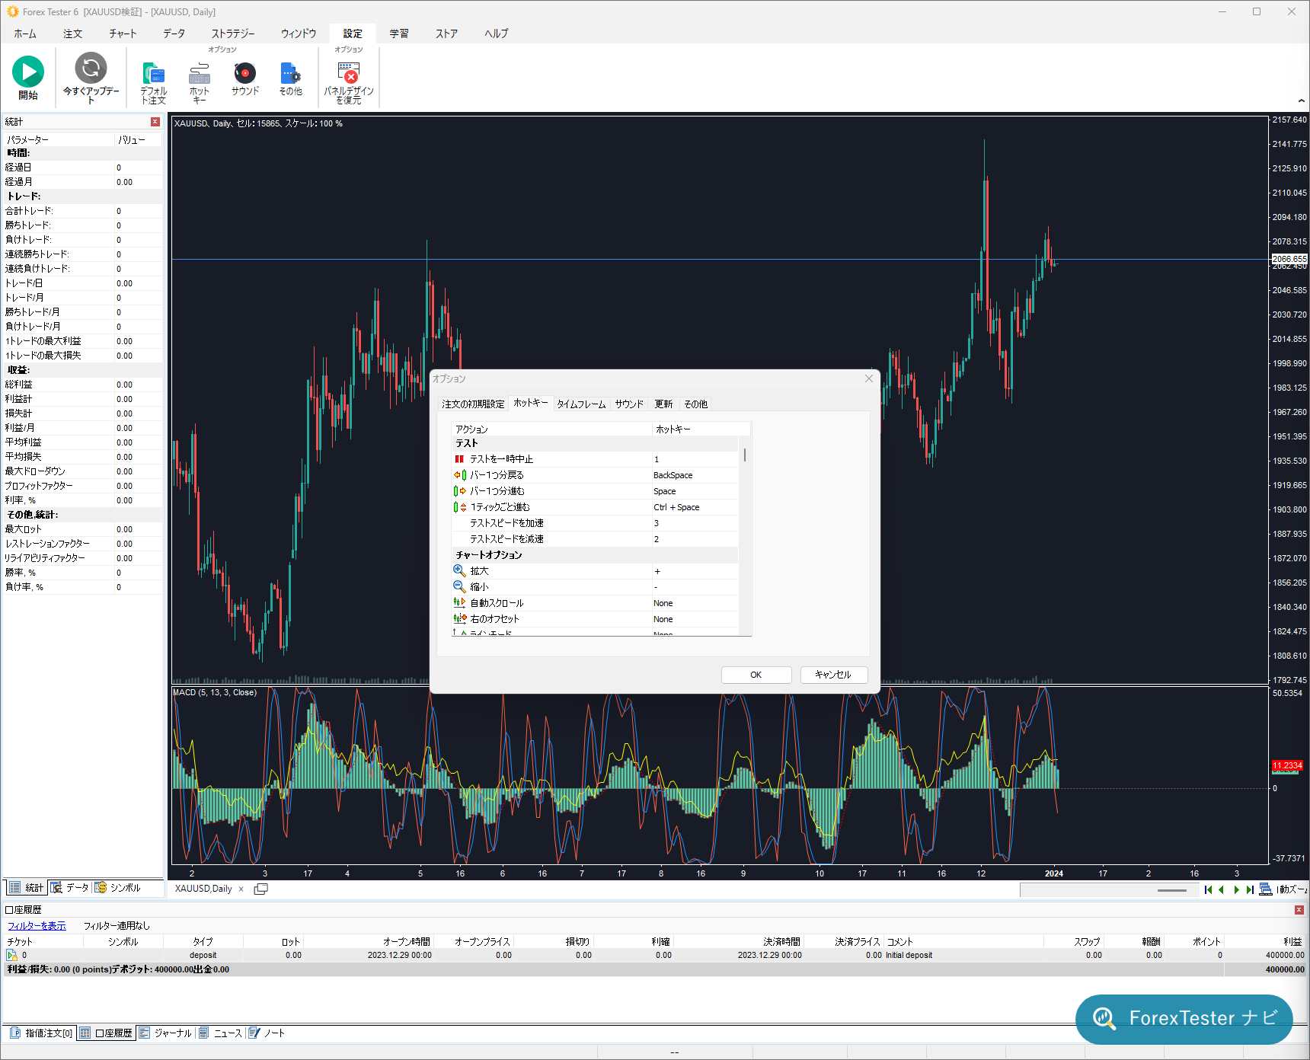The width and height of the screenshot is (1310, 1060).
Task: Switch to the ノート notes tab
Action: [267, 1033]
